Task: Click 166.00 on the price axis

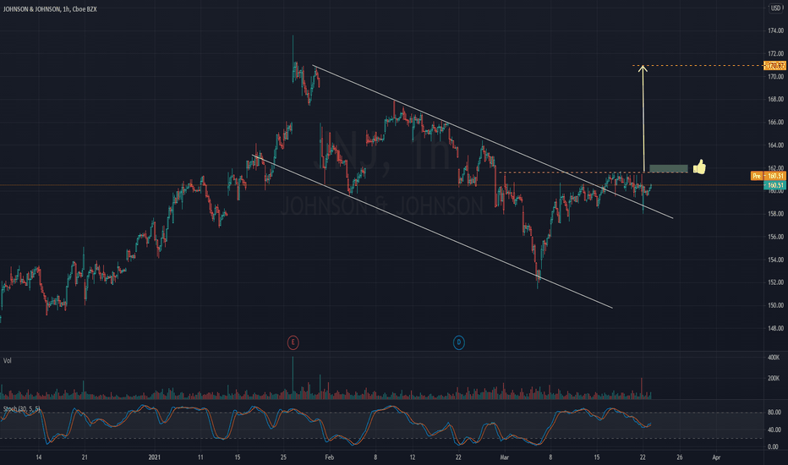Action: pyautogui.click(x=775, y=122)
